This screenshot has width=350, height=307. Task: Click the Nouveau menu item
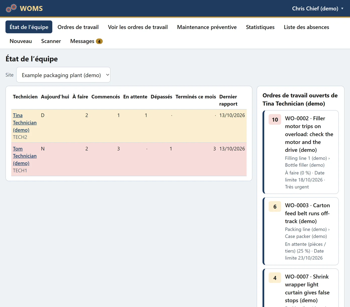coord(21,41)
